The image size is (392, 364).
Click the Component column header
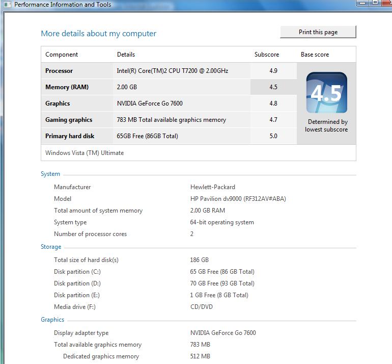coord(62,55)
